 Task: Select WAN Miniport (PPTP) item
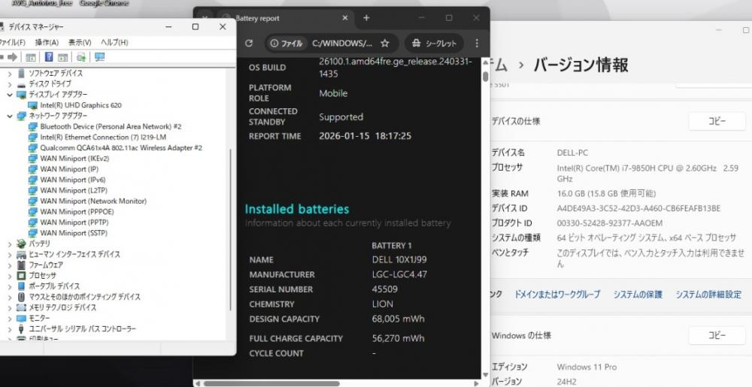coord(74,222)
